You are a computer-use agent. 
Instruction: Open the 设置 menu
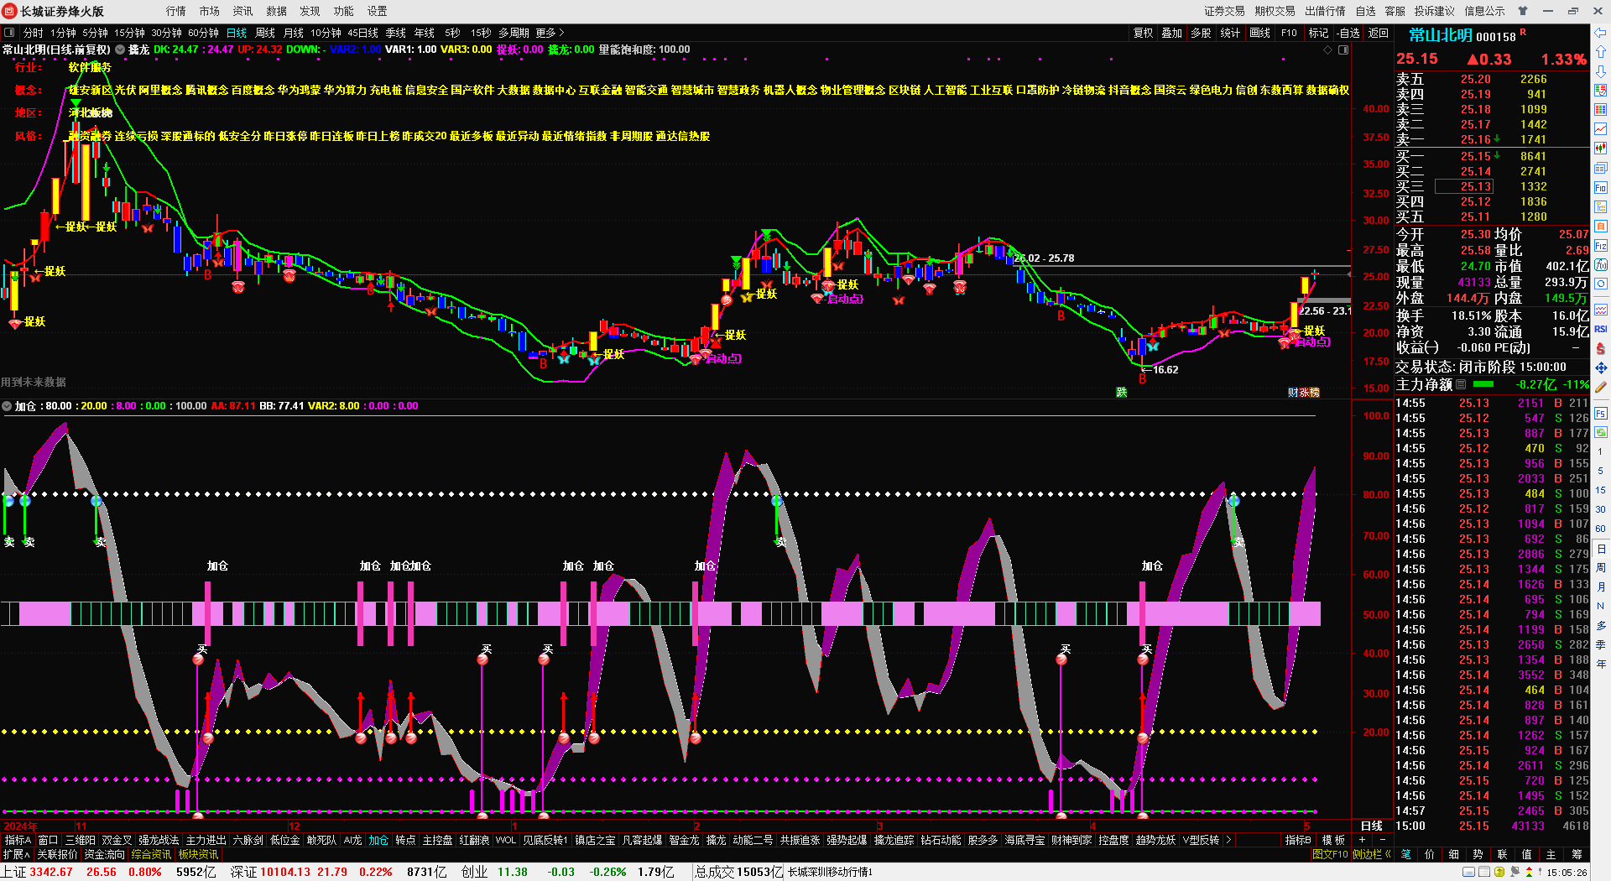pos(378,11)
